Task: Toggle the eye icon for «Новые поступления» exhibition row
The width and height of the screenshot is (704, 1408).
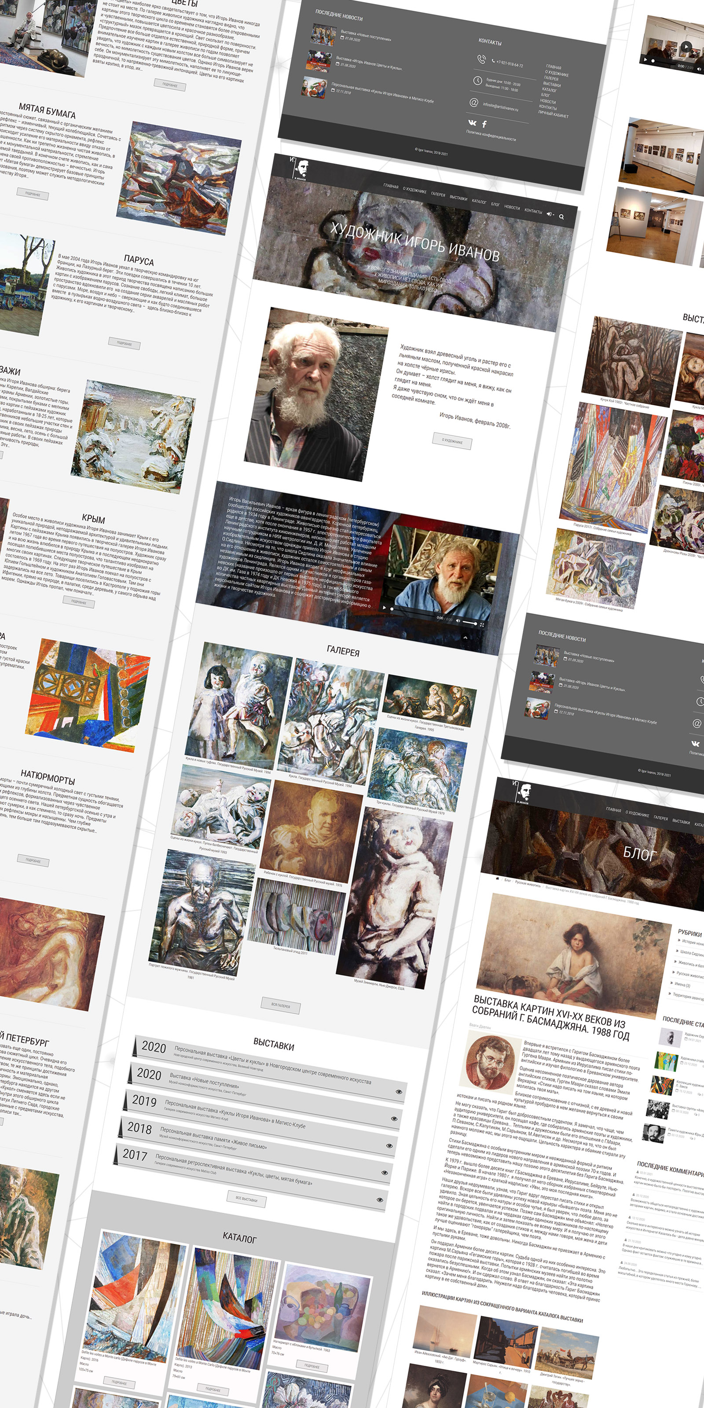Action: [394, 1118]
